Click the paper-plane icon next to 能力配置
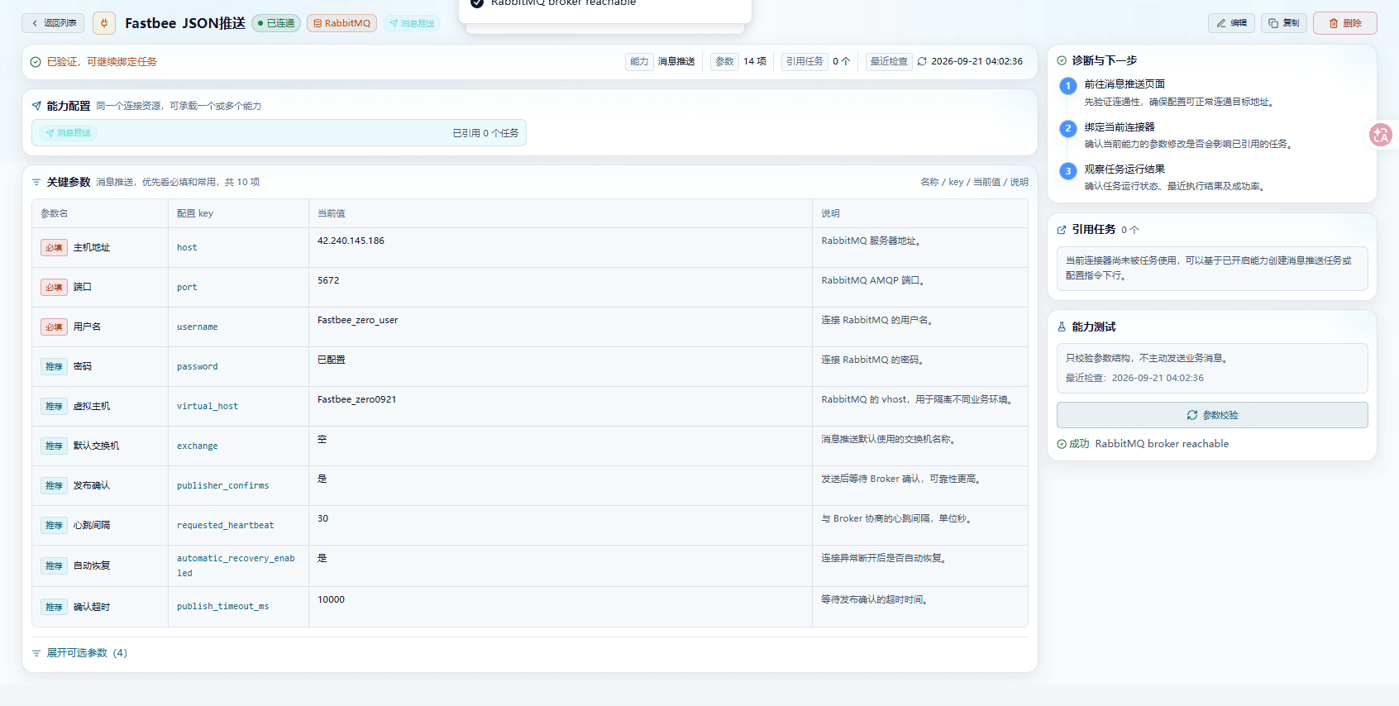Screen dimensions: 1399x706 coord(36,106)
